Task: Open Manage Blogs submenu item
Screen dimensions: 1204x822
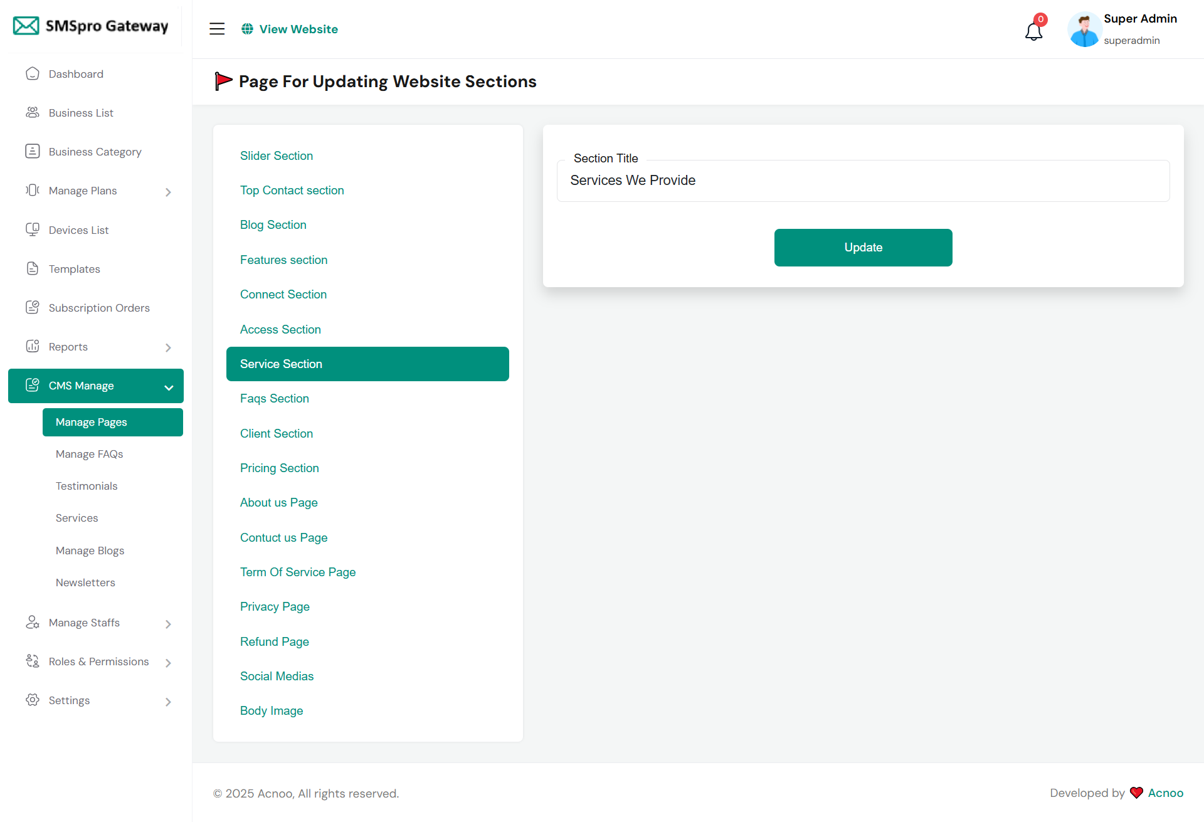Action: pos(90,551)
